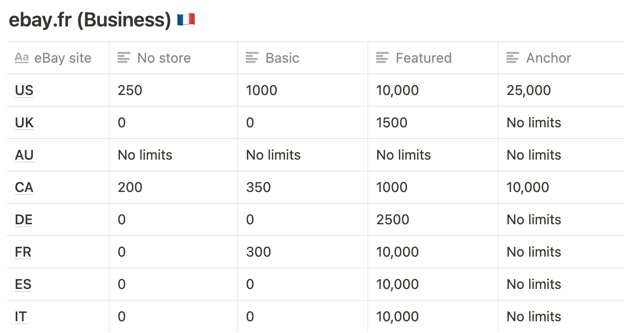
Task: Open the AU row page
Action: (24, 155)
